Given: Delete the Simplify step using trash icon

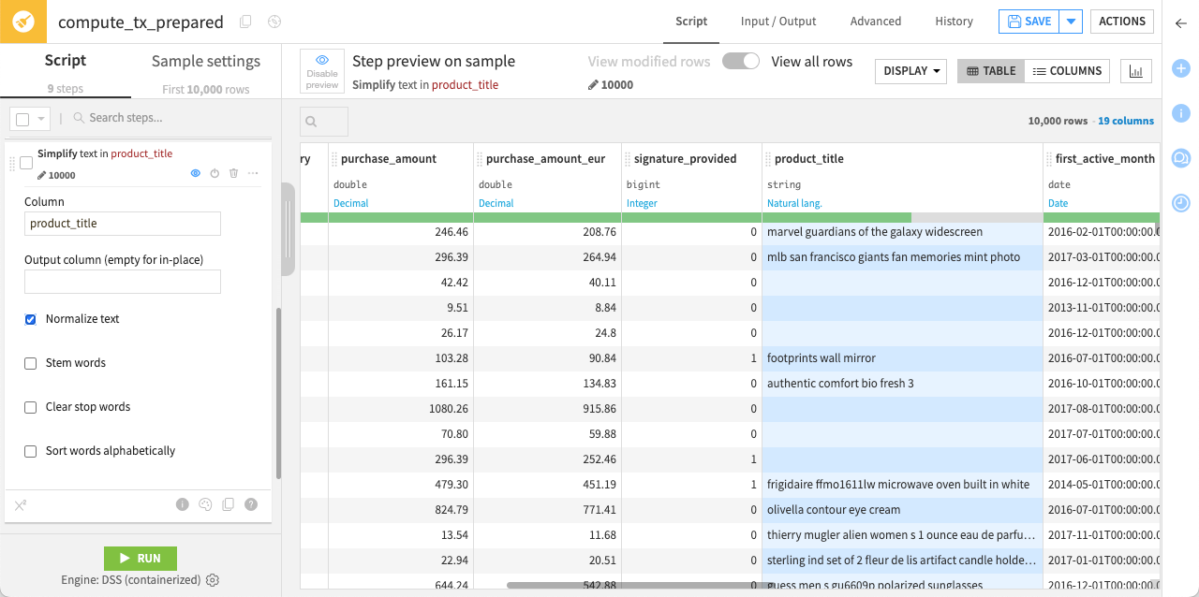Looking at the screenshot, I should pyautogui.click(x=234, y=174).
